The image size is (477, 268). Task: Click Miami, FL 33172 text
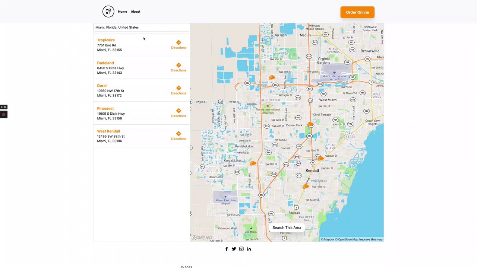[110, 96]
